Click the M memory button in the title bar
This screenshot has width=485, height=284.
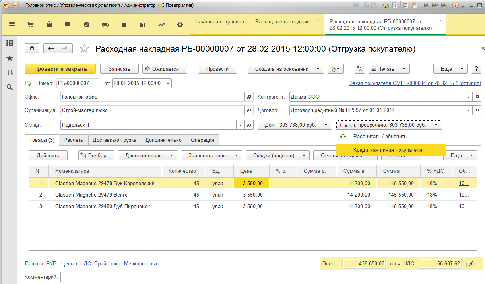coord(426,6)
